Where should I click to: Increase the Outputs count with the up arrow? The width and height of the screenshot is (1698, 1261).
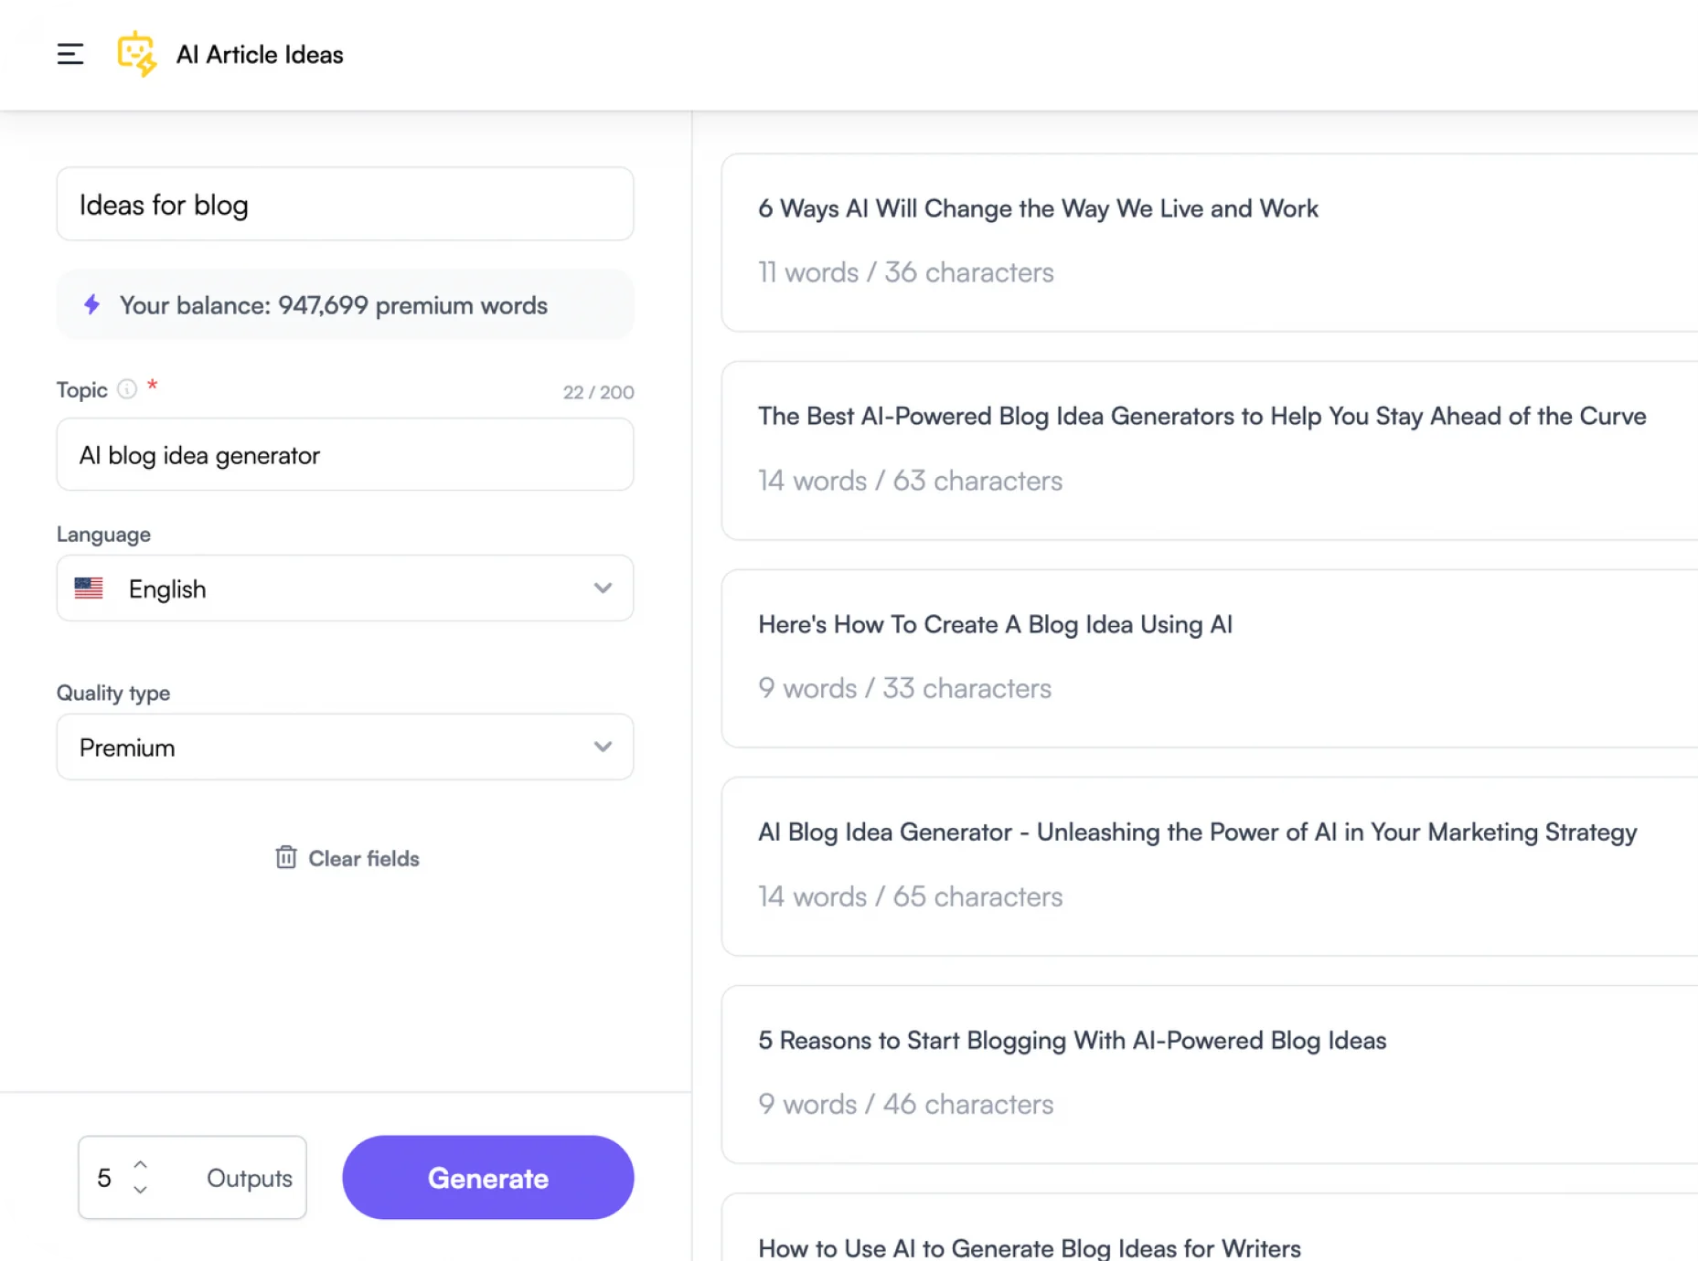point(140,1163)
